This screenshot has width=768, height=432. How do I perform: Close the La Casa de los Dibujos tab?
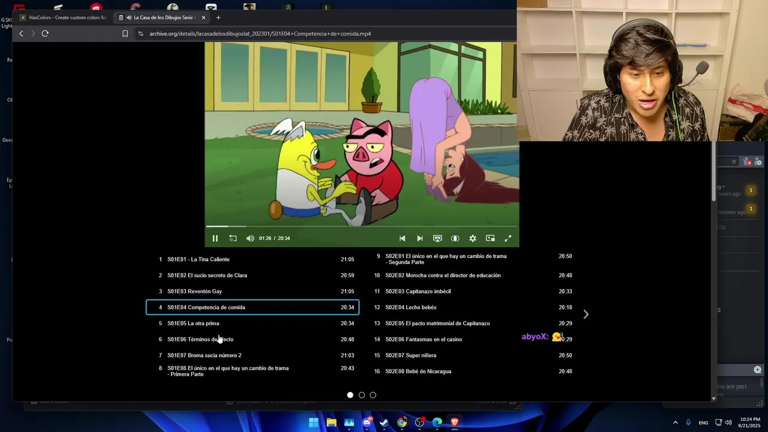pyautogui.click(x=203, y=17)
